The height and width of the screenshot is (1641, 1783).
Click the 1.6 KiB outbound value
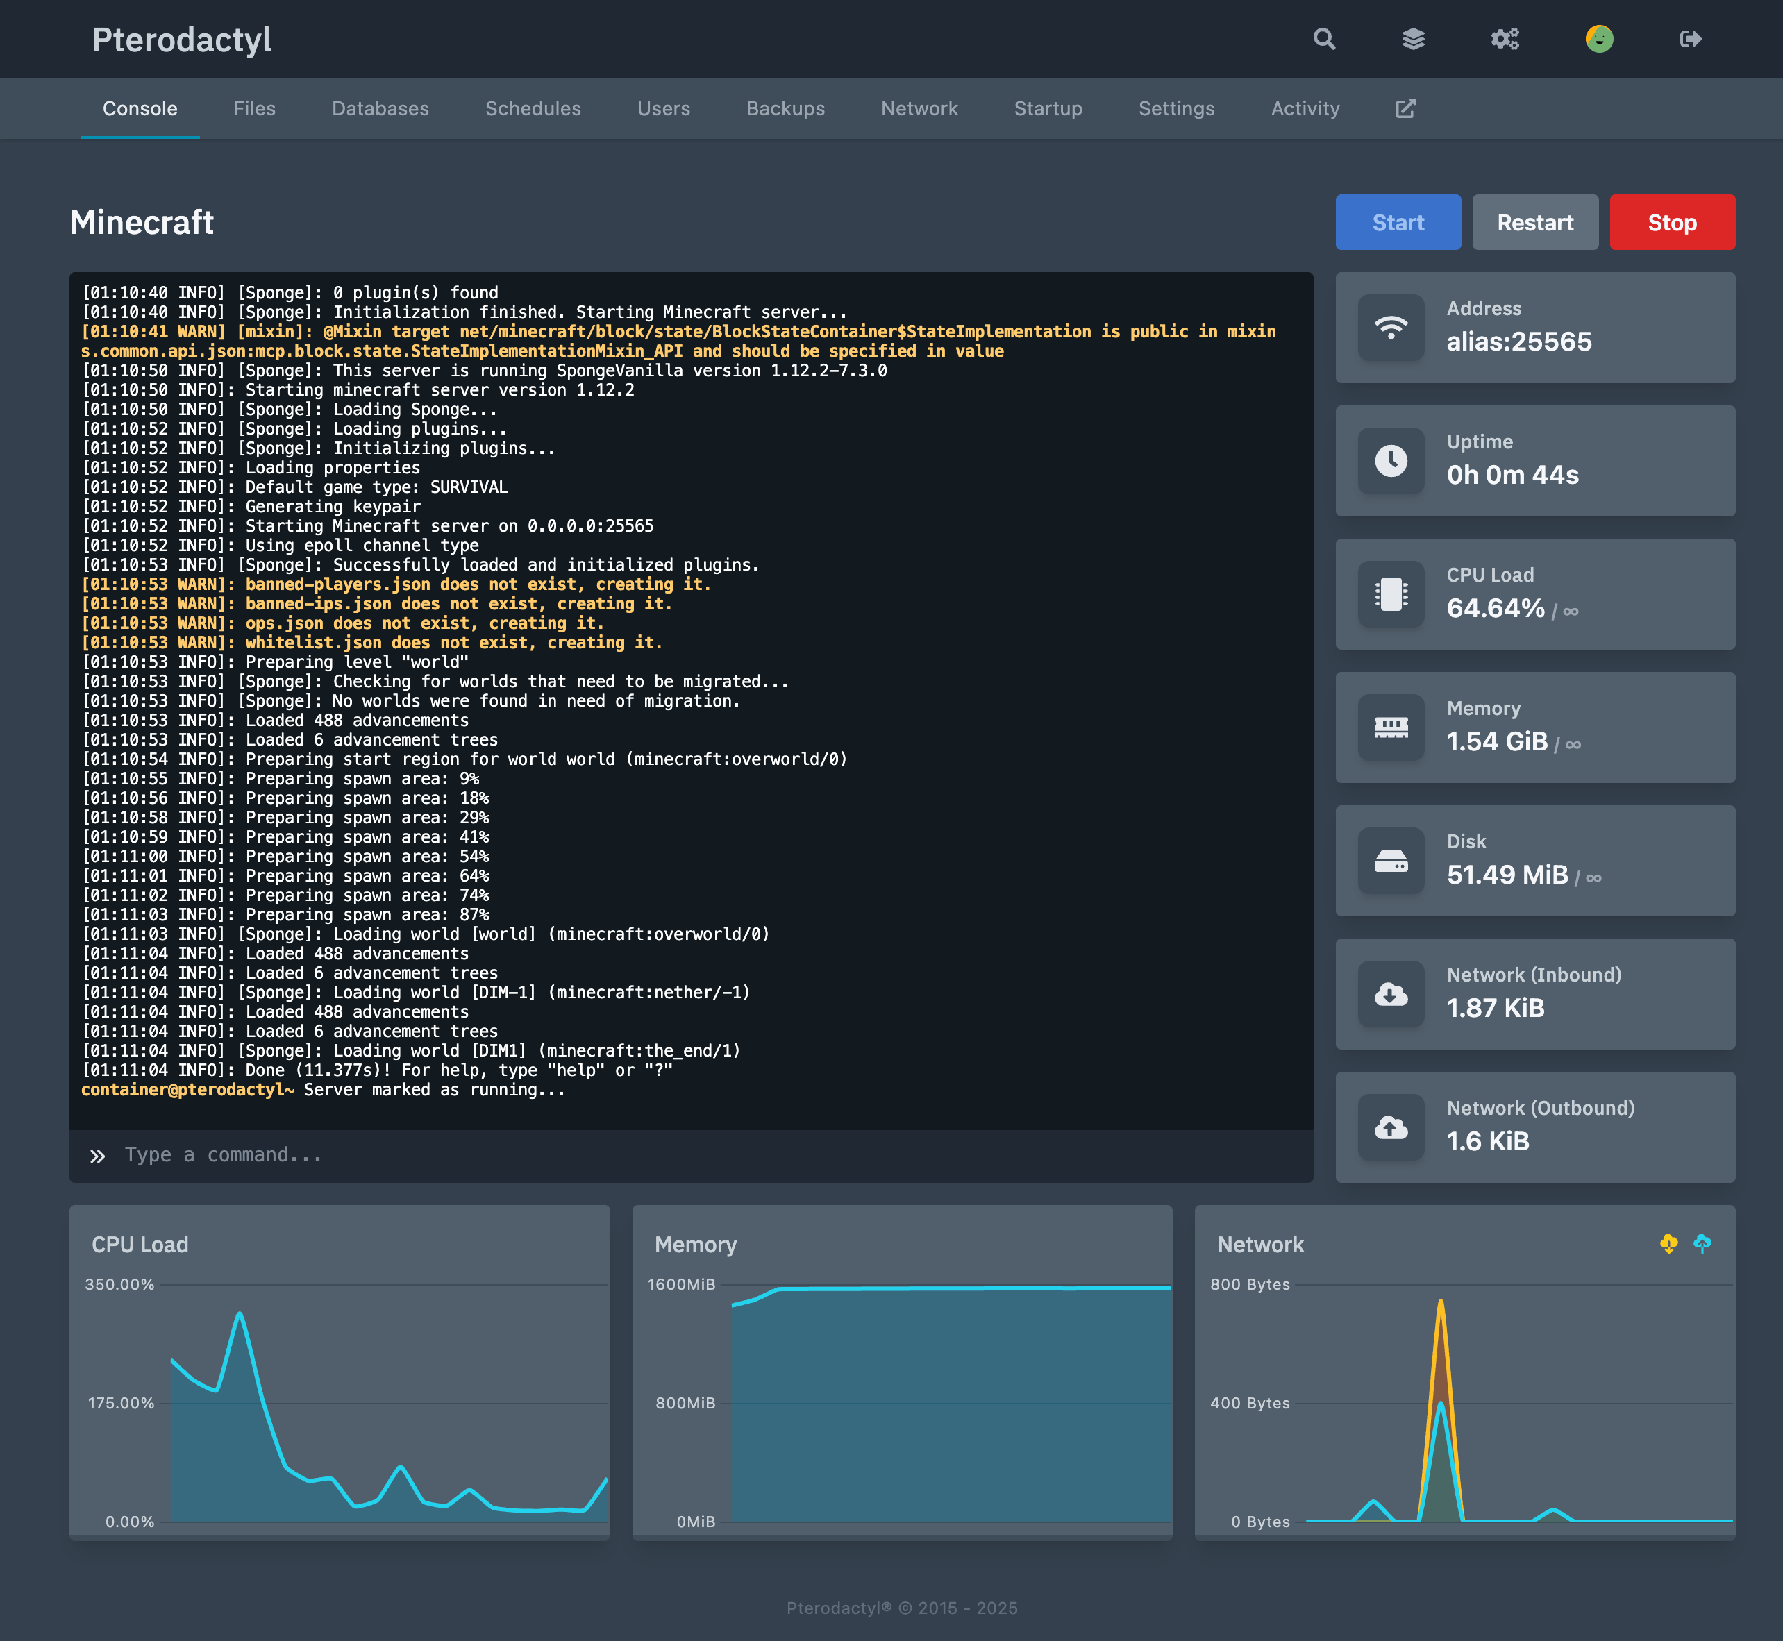(1487, 1141)
